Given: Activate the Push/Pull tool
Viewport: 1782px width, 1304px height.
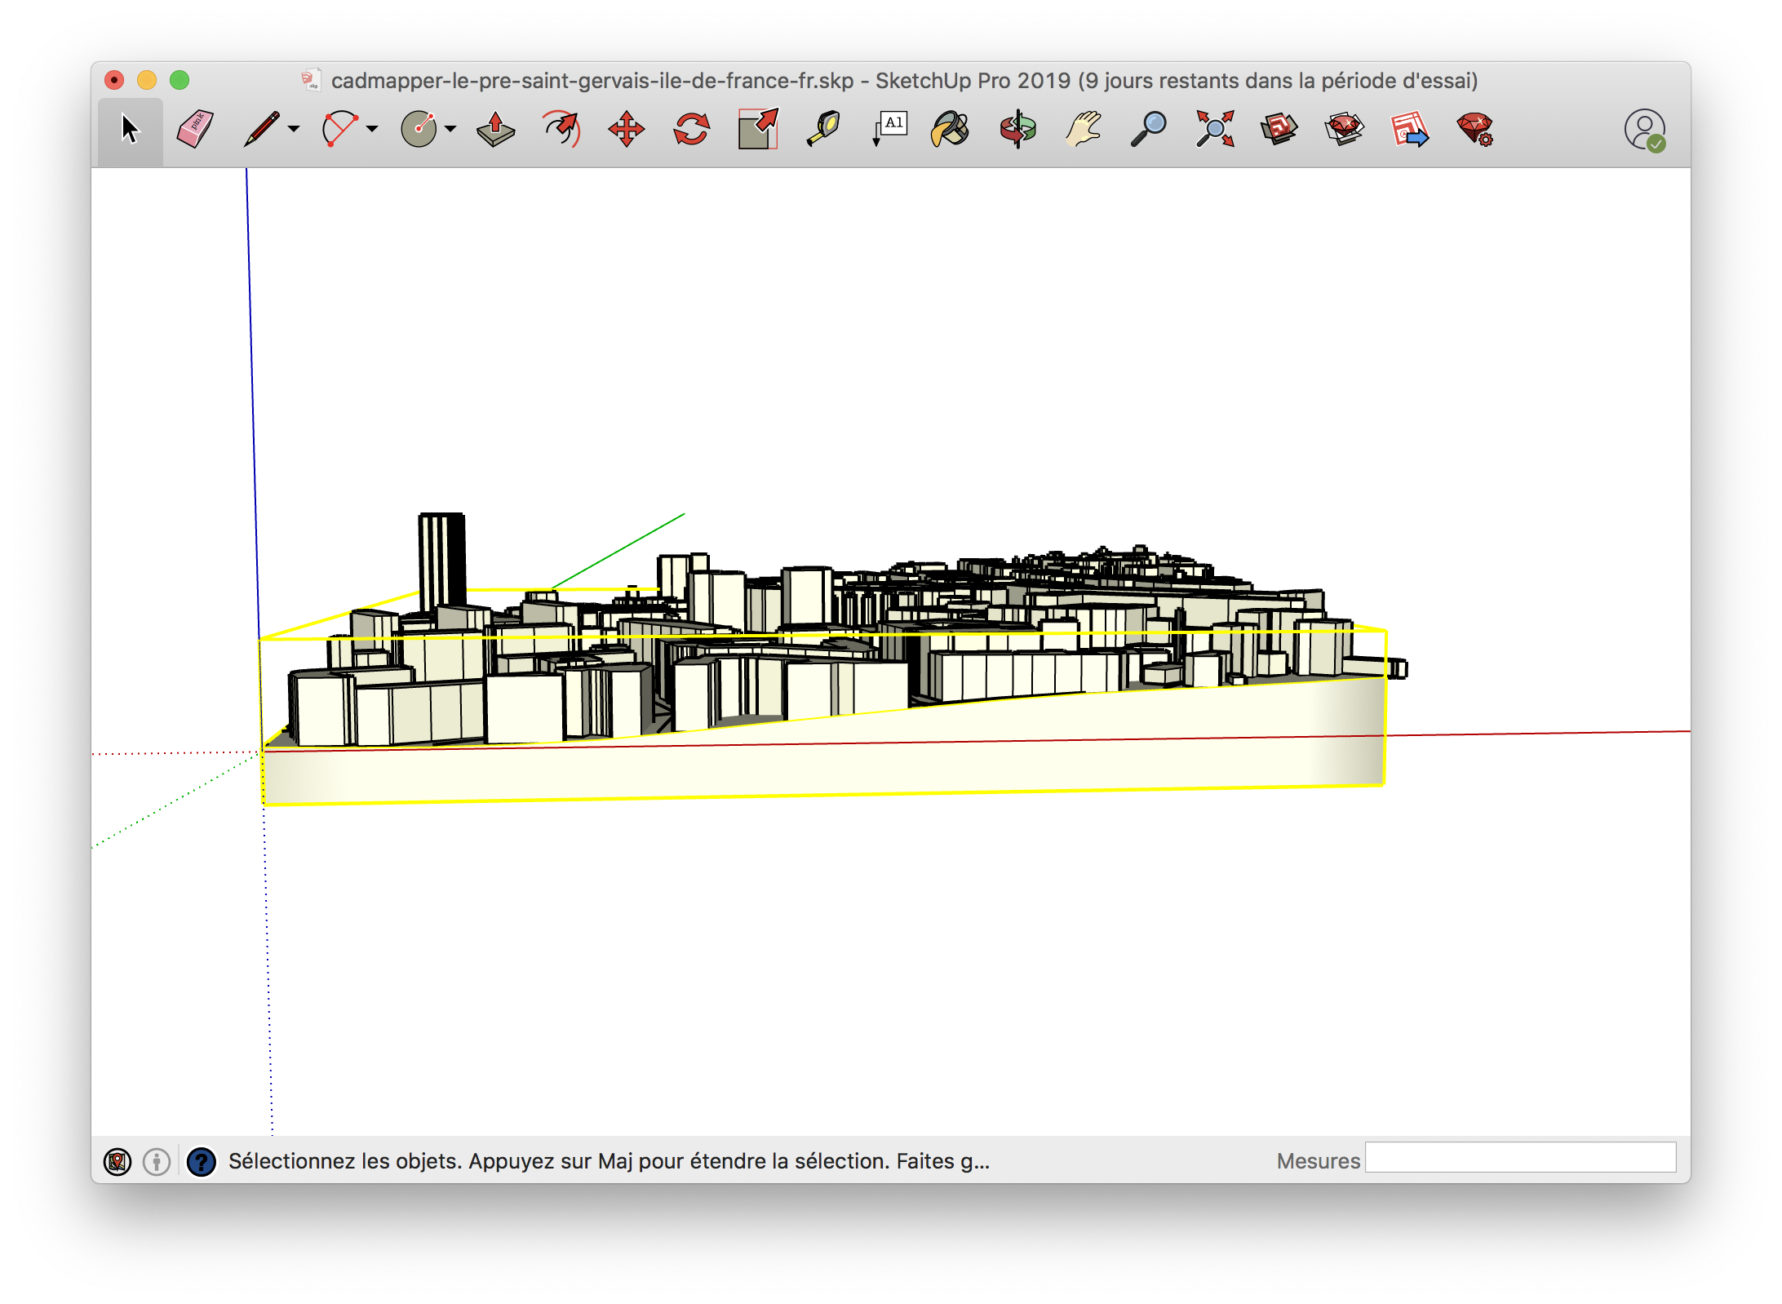Looking at the screenshot, I should pyautogui.click(x=495, y=130).
